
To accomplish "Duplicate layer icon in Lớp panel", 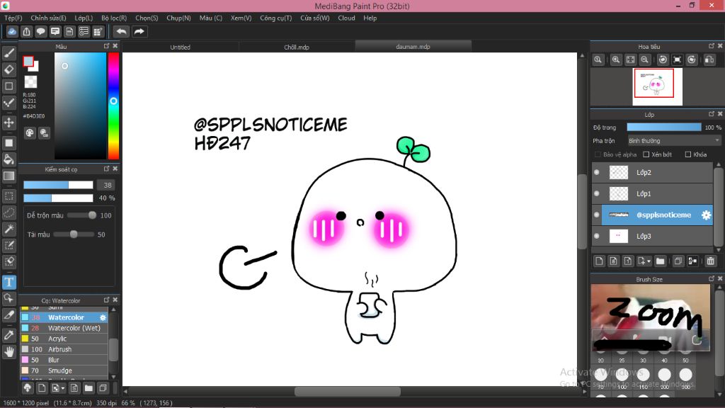I will click(678, 261).
